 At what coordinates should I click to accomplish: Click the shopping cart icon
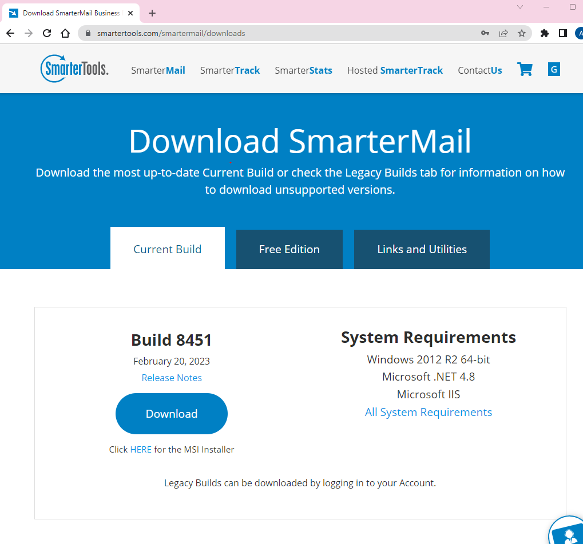click(524, 70)
